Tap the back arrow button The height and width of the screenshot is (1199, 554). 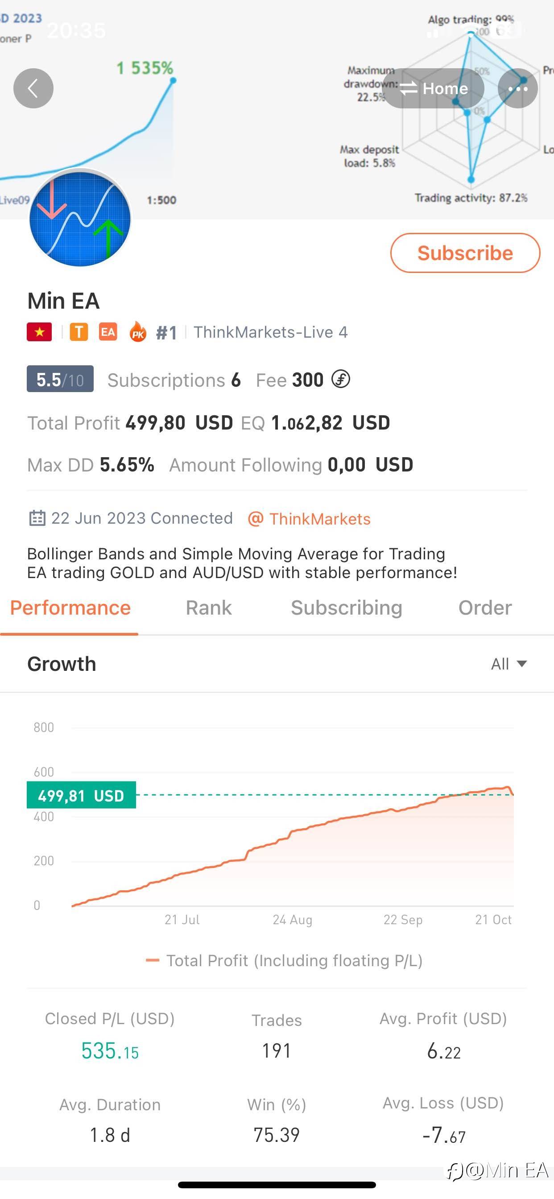[33, 88]
